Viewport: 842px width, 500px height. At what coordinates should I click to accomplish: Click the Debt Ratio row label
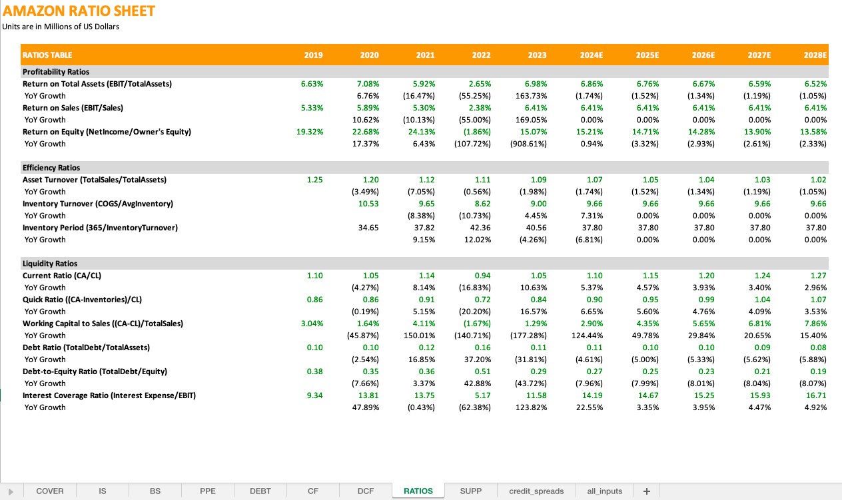pyautogui.click(x=86, y=348)
